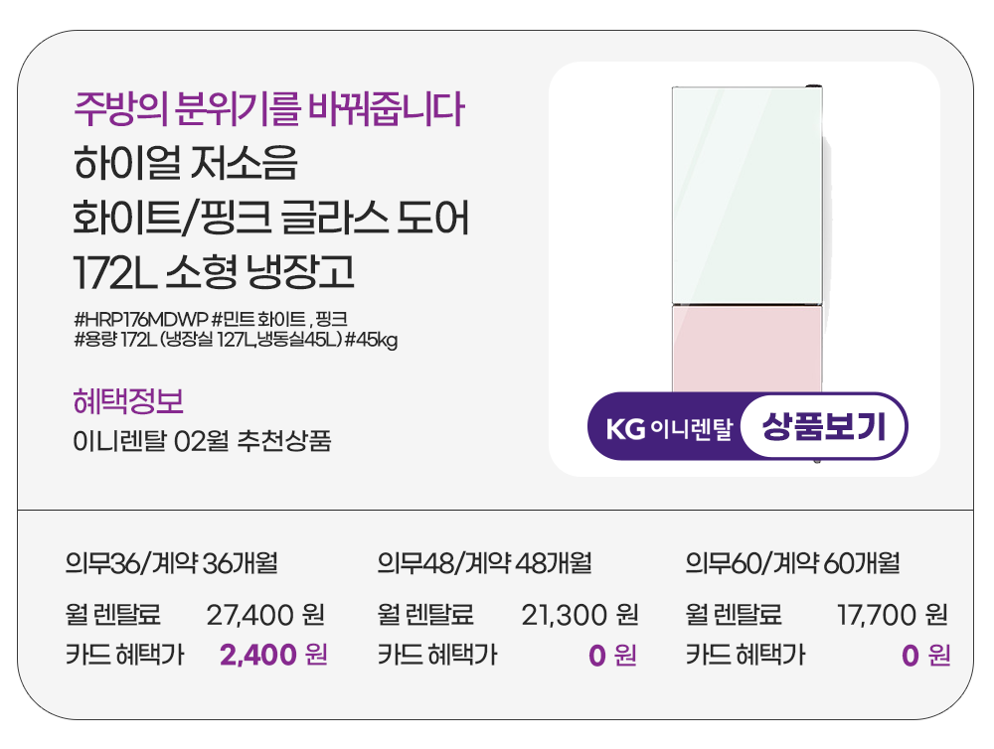The width and height of the screenshot is (994, 749).
Task: Click the #45kg weight hashtag
Action: click(371, 340)
